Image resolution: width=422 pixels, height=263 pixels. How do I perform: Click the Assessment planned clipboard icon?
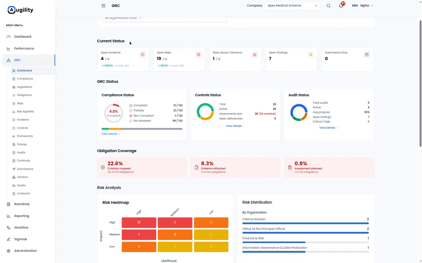290,167
